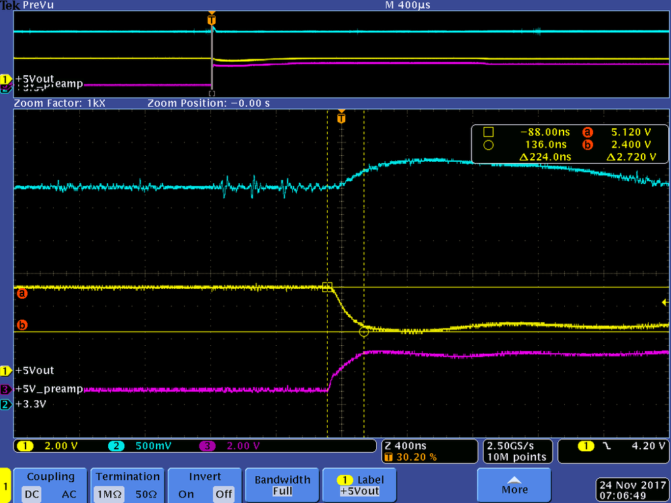This screenshot has width=671, height=503.
Task: Click the PreVu status text
Action: [x=38, y=5]
